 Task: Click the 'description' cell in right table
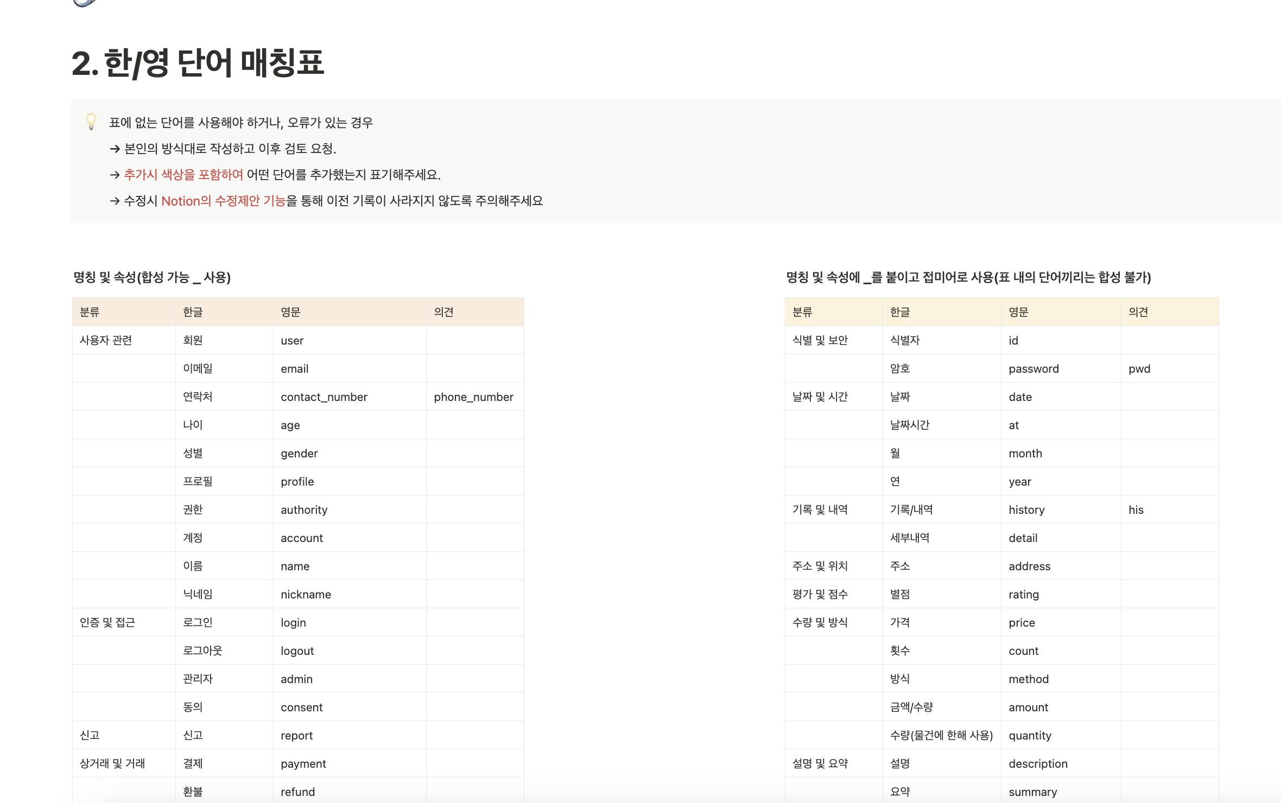coord(1038,763)
